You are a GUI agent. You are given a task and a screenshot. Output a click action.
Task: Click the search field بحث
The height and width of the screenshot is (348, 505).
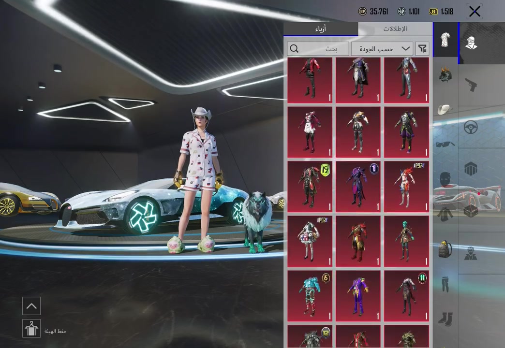(318, 49)
